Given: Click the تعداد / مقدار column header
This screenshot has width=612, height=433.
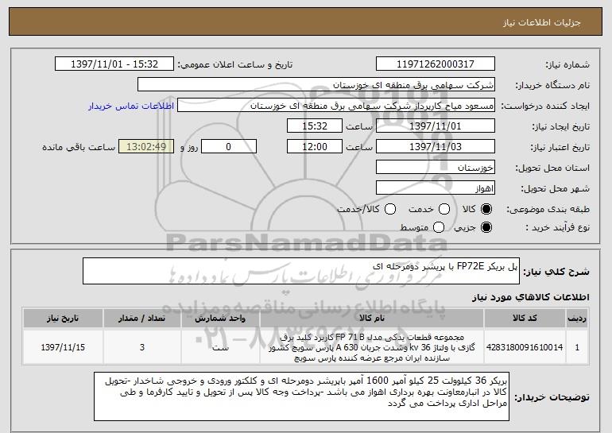Looking at the screenshot, I should point(142,319).
